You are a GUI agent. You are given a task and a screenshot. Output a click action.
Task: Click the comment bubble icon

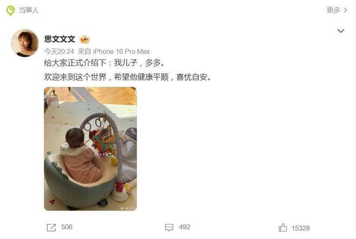click(x=169, y=228)
